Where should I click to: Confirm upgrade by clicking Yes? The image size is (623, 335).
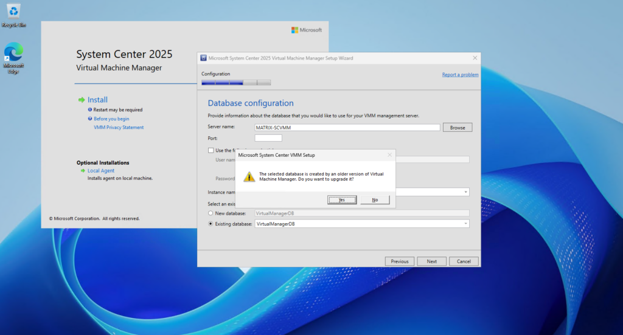pos(342,199)
